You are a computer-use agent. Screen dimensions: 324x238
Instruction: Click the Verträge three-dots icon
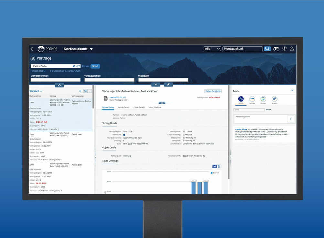click(252, 99)
